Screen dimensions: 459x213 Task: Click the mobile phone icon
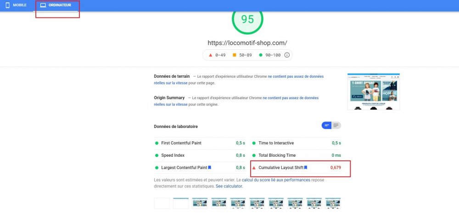coord(7,5)
